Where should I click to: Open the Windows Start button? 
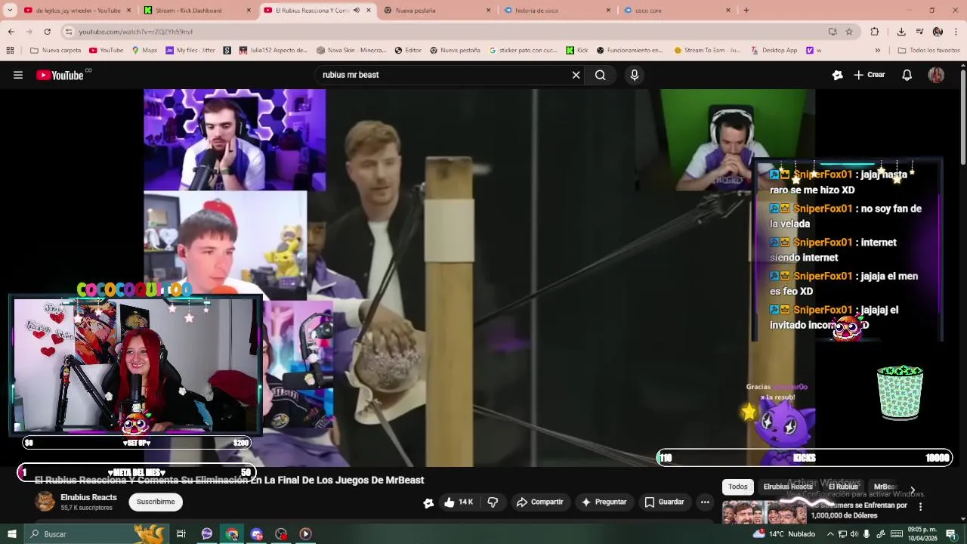tap(11, 534)
